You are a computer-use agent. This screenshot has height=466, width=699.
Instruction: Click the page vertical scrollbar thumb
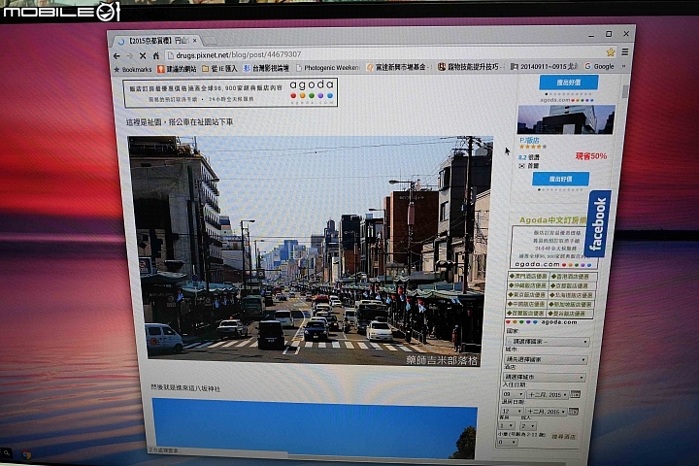coord(625,91)
